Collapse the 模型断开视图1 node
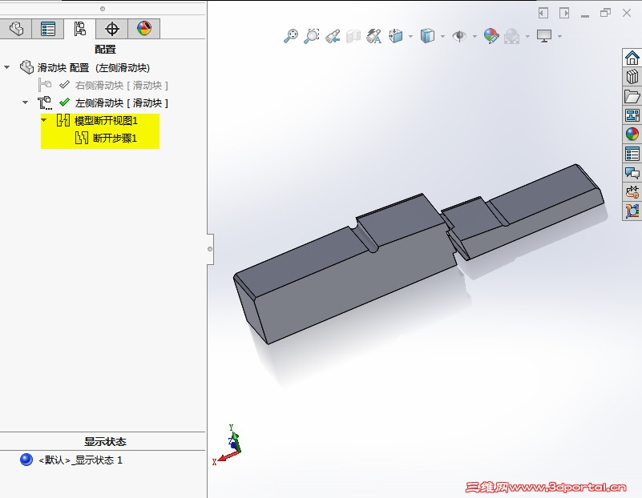This screenshot has height=498, width=642. (x=44, y=120)
